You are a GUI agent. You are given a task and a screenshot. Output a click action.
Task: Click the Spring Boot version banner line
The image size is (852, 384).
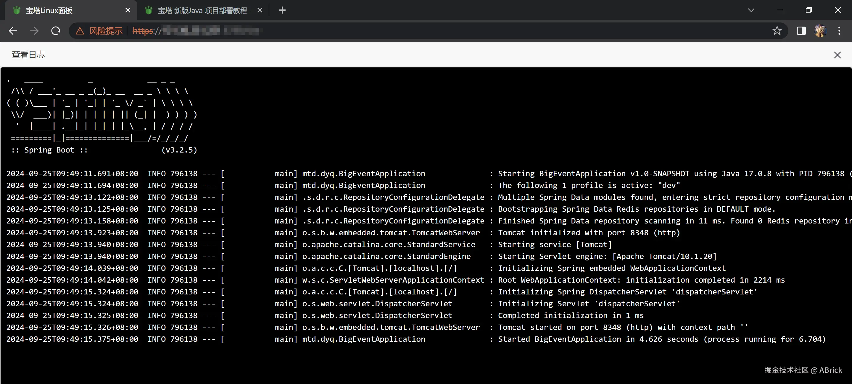(104, 150)
